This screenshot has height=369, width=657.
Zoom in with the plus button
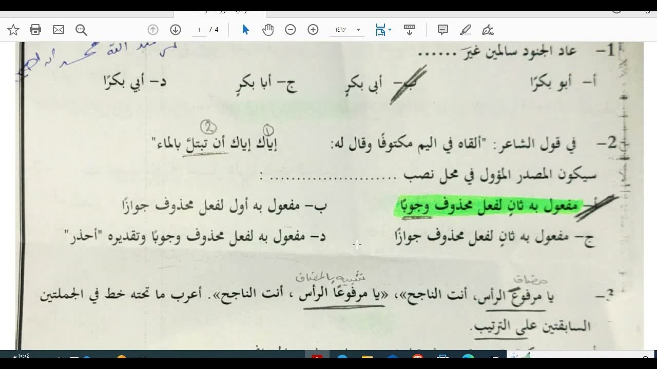tap(313, 30)
